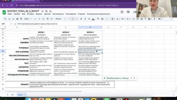Add a new sheet
This screenshot has width=177, height=100.
[x=7, y=95]
